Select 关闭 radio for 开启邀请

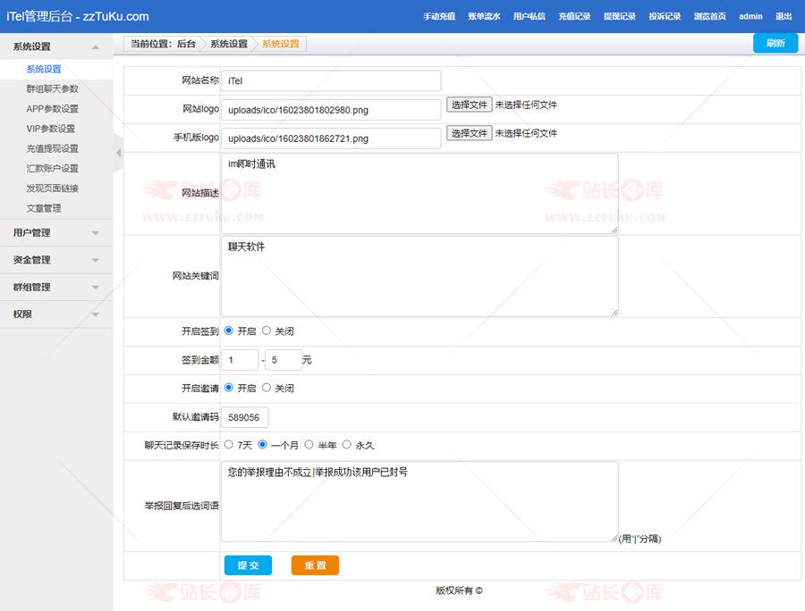coord(267,388)
